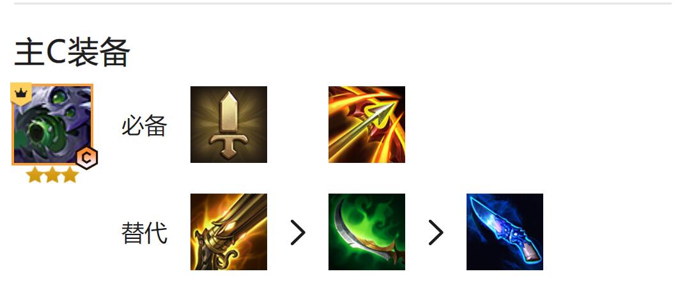Click the first gold star under the portrait
This screenshot has width=680, height=299.
click(x=35, y=175)
